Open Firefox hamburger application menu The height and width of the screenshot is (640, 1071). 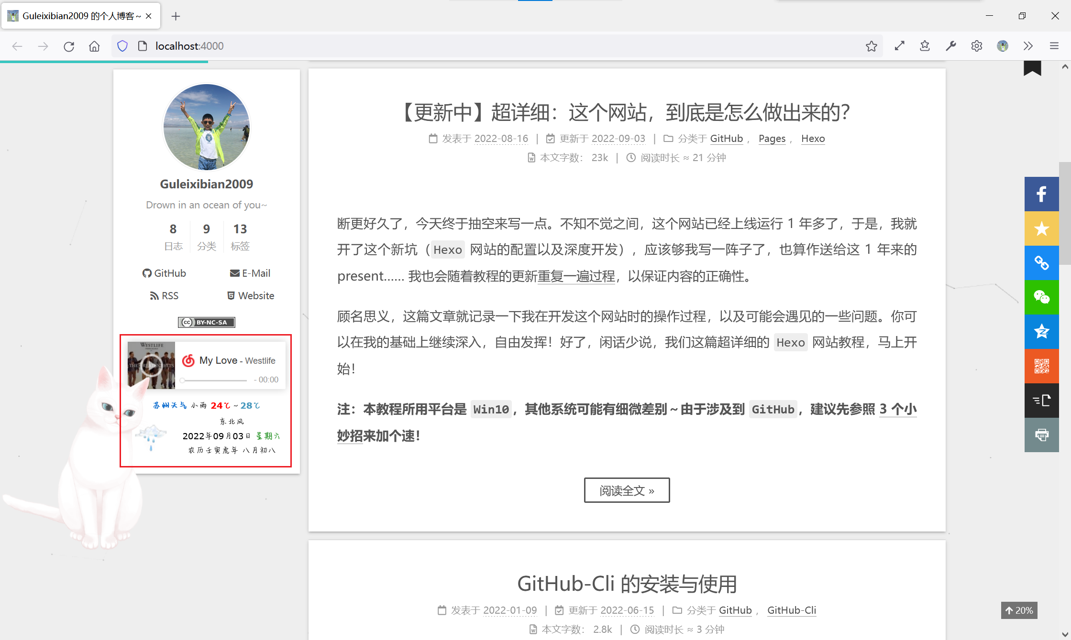coord(1054,46)
